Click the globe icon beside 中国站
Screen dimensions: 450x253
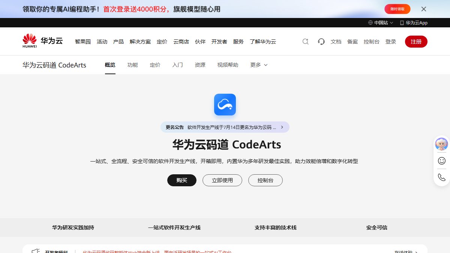point(370,23)
